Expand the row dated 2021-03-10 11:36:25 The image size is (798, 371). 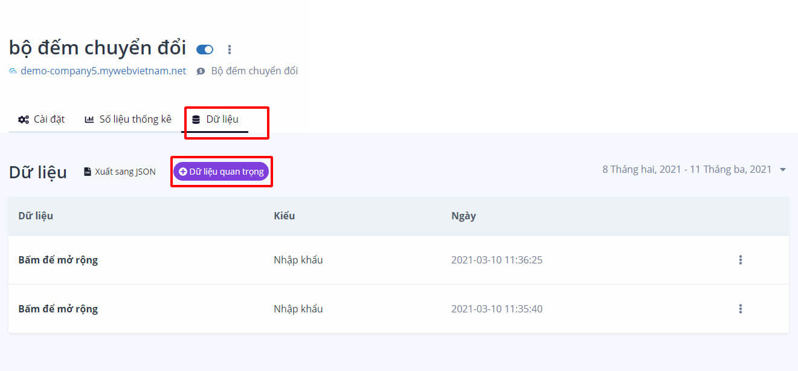(58, 260)
